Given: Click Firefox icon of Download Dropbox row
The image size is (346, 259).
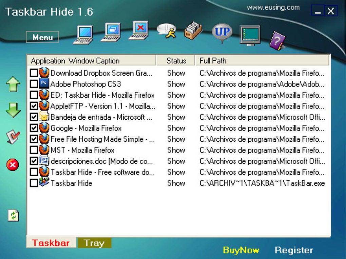Looking at the screenshot, I should (x=44, y=73).
